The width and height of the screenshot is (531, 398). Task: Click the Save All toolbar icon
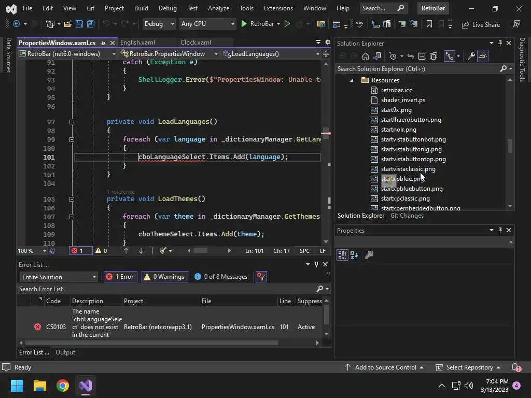pyautogui.click(x=91, y=24)
